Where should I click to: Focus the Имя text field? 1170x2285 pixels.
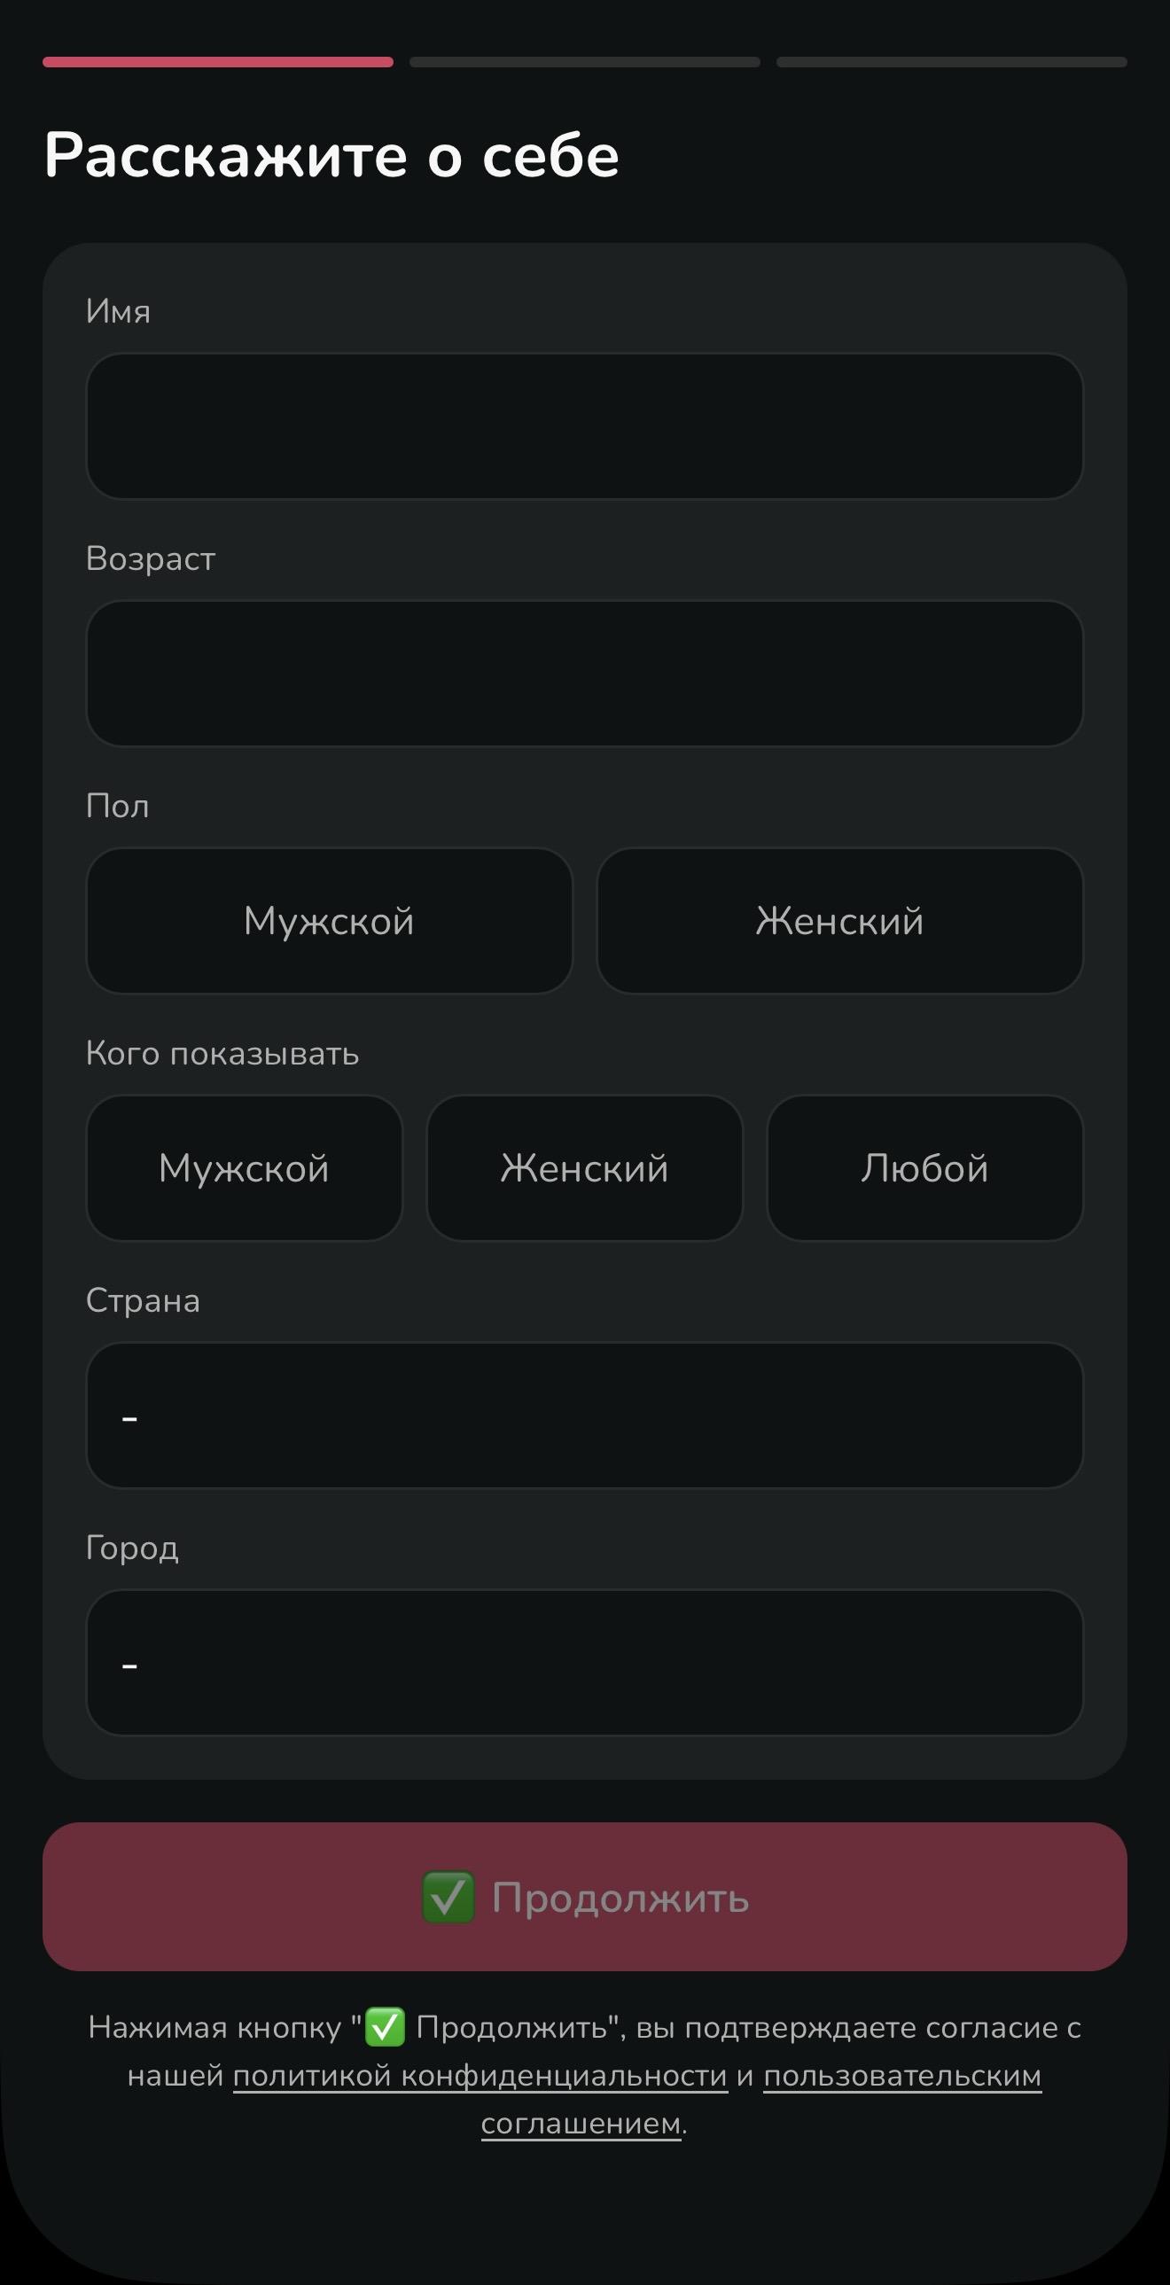coord(584,426)
